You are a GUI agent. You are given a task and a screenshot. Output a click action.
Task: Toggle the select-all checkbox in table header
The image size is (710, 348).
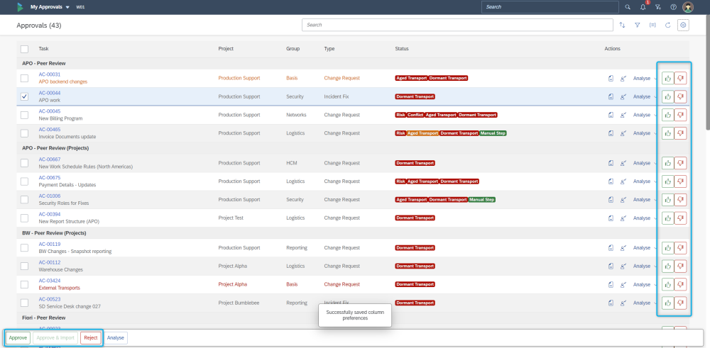pyautogui.click(x=24, y=50)
